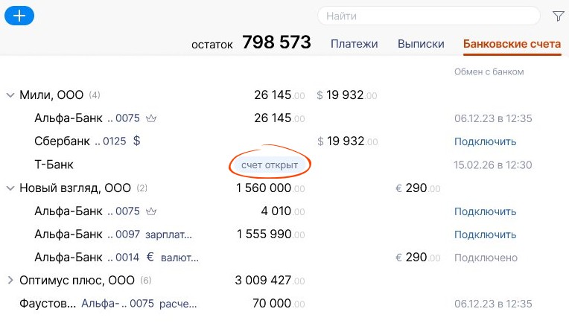Expand the Оптимус плюс, ООО group
This screenshot has width=569, height=332.
10,280
